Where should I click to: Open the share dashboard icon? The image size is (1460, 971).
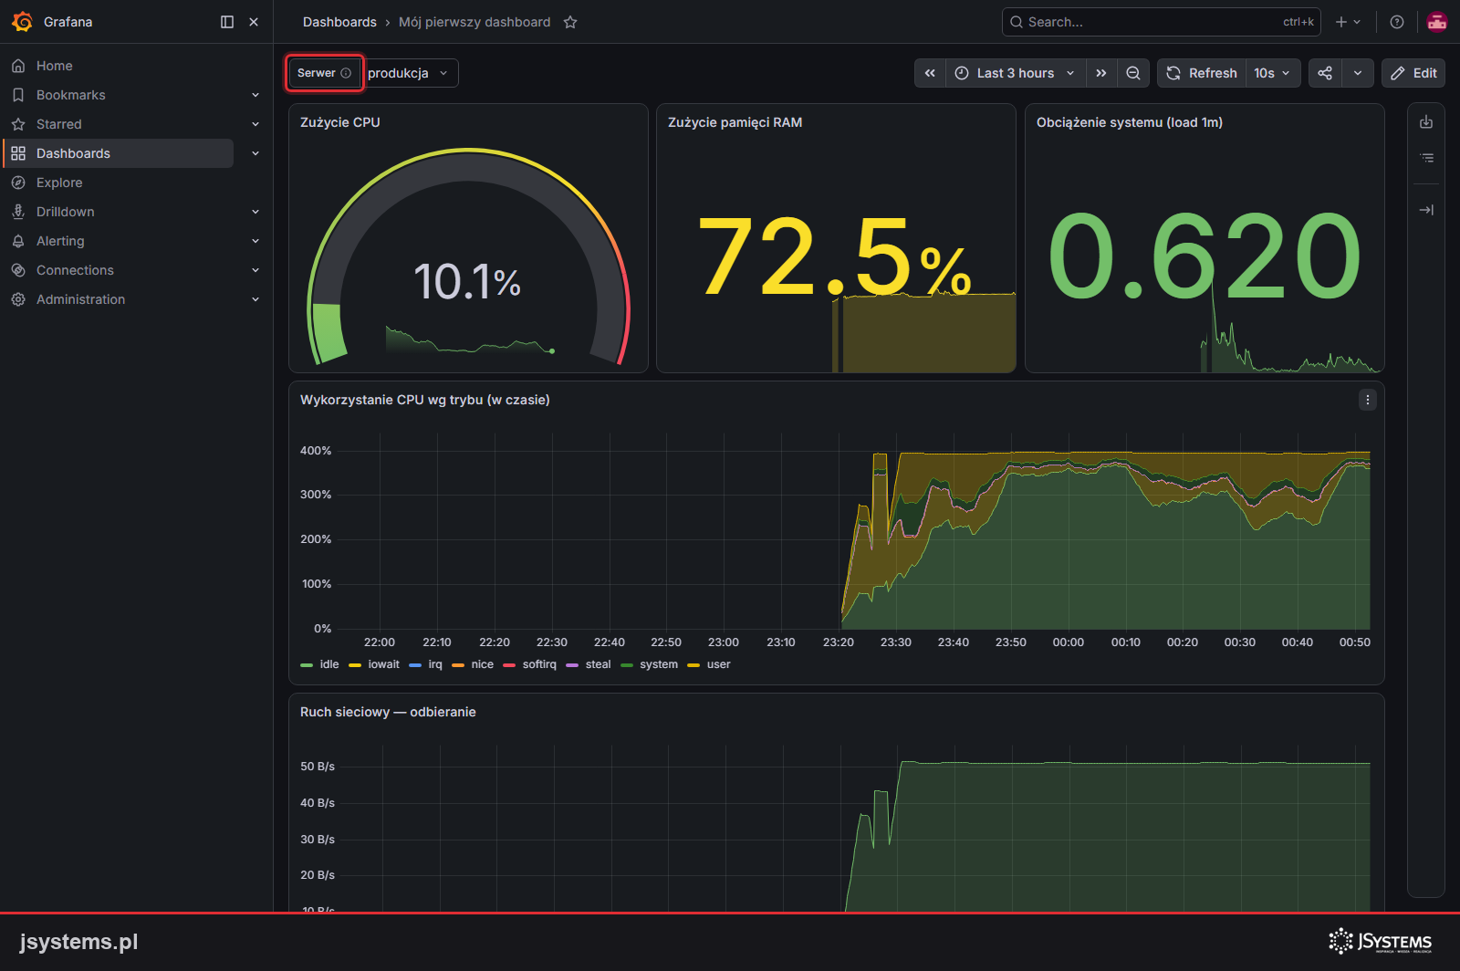[1325, 73]
